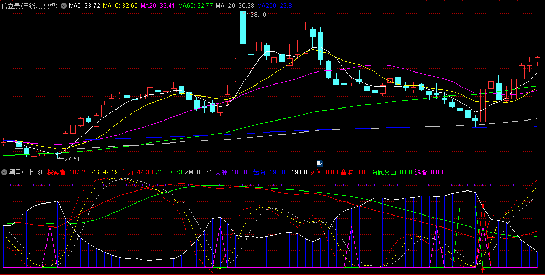Select the 信立泰(日线.前复权) chart title
545x275 pixels.
[x=30, y=6]
